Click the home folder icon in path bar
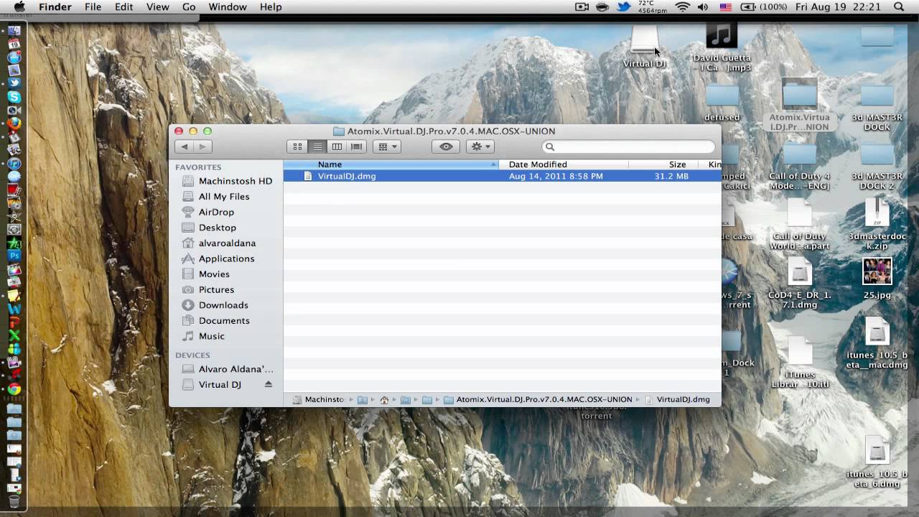The height and width of the screenshot is (517, 919). (384, 399)
